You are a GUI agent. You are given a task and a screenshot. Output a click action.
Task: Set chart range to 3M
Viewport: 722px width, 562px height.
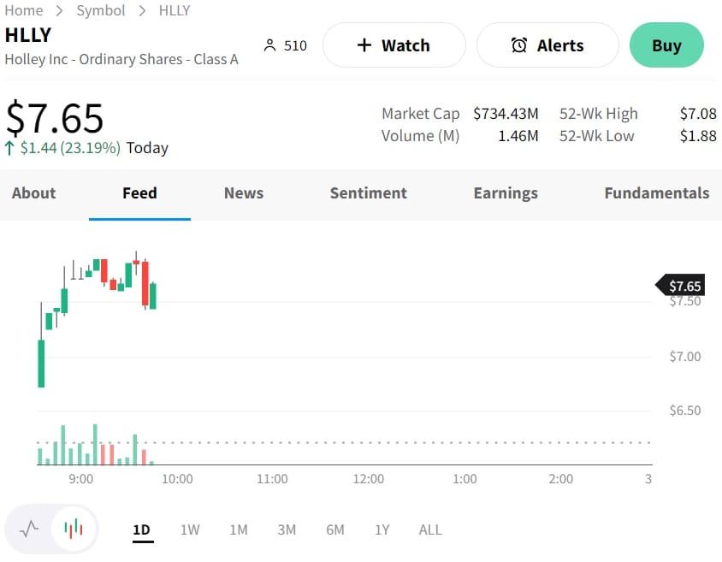[x=287, y=530]
